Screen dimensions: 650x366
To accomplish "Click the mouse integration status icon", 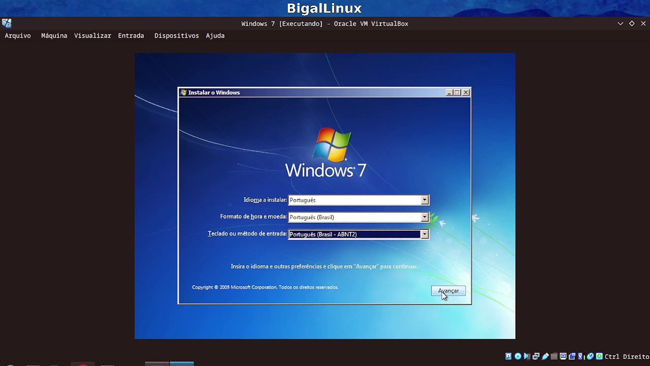I will (x=591, y=356).
